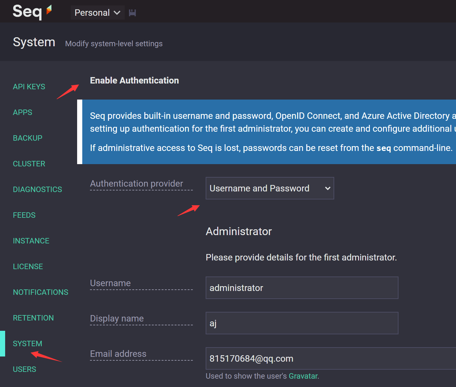Open the INSTANCE settings
This screenshot has width=456, height=387.
[31, 241]
